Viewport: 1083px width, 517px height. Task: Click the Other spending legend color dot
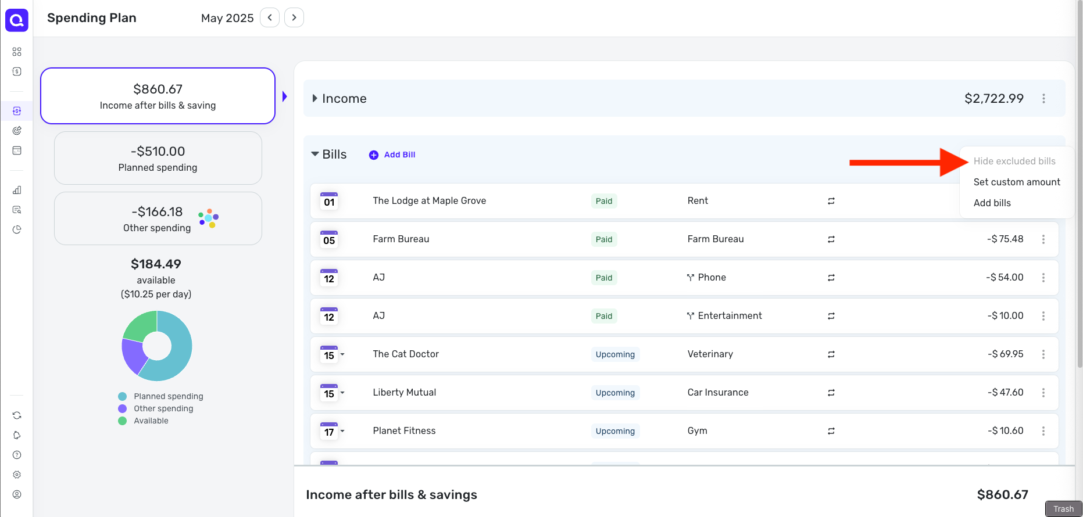tap(122, 408)
